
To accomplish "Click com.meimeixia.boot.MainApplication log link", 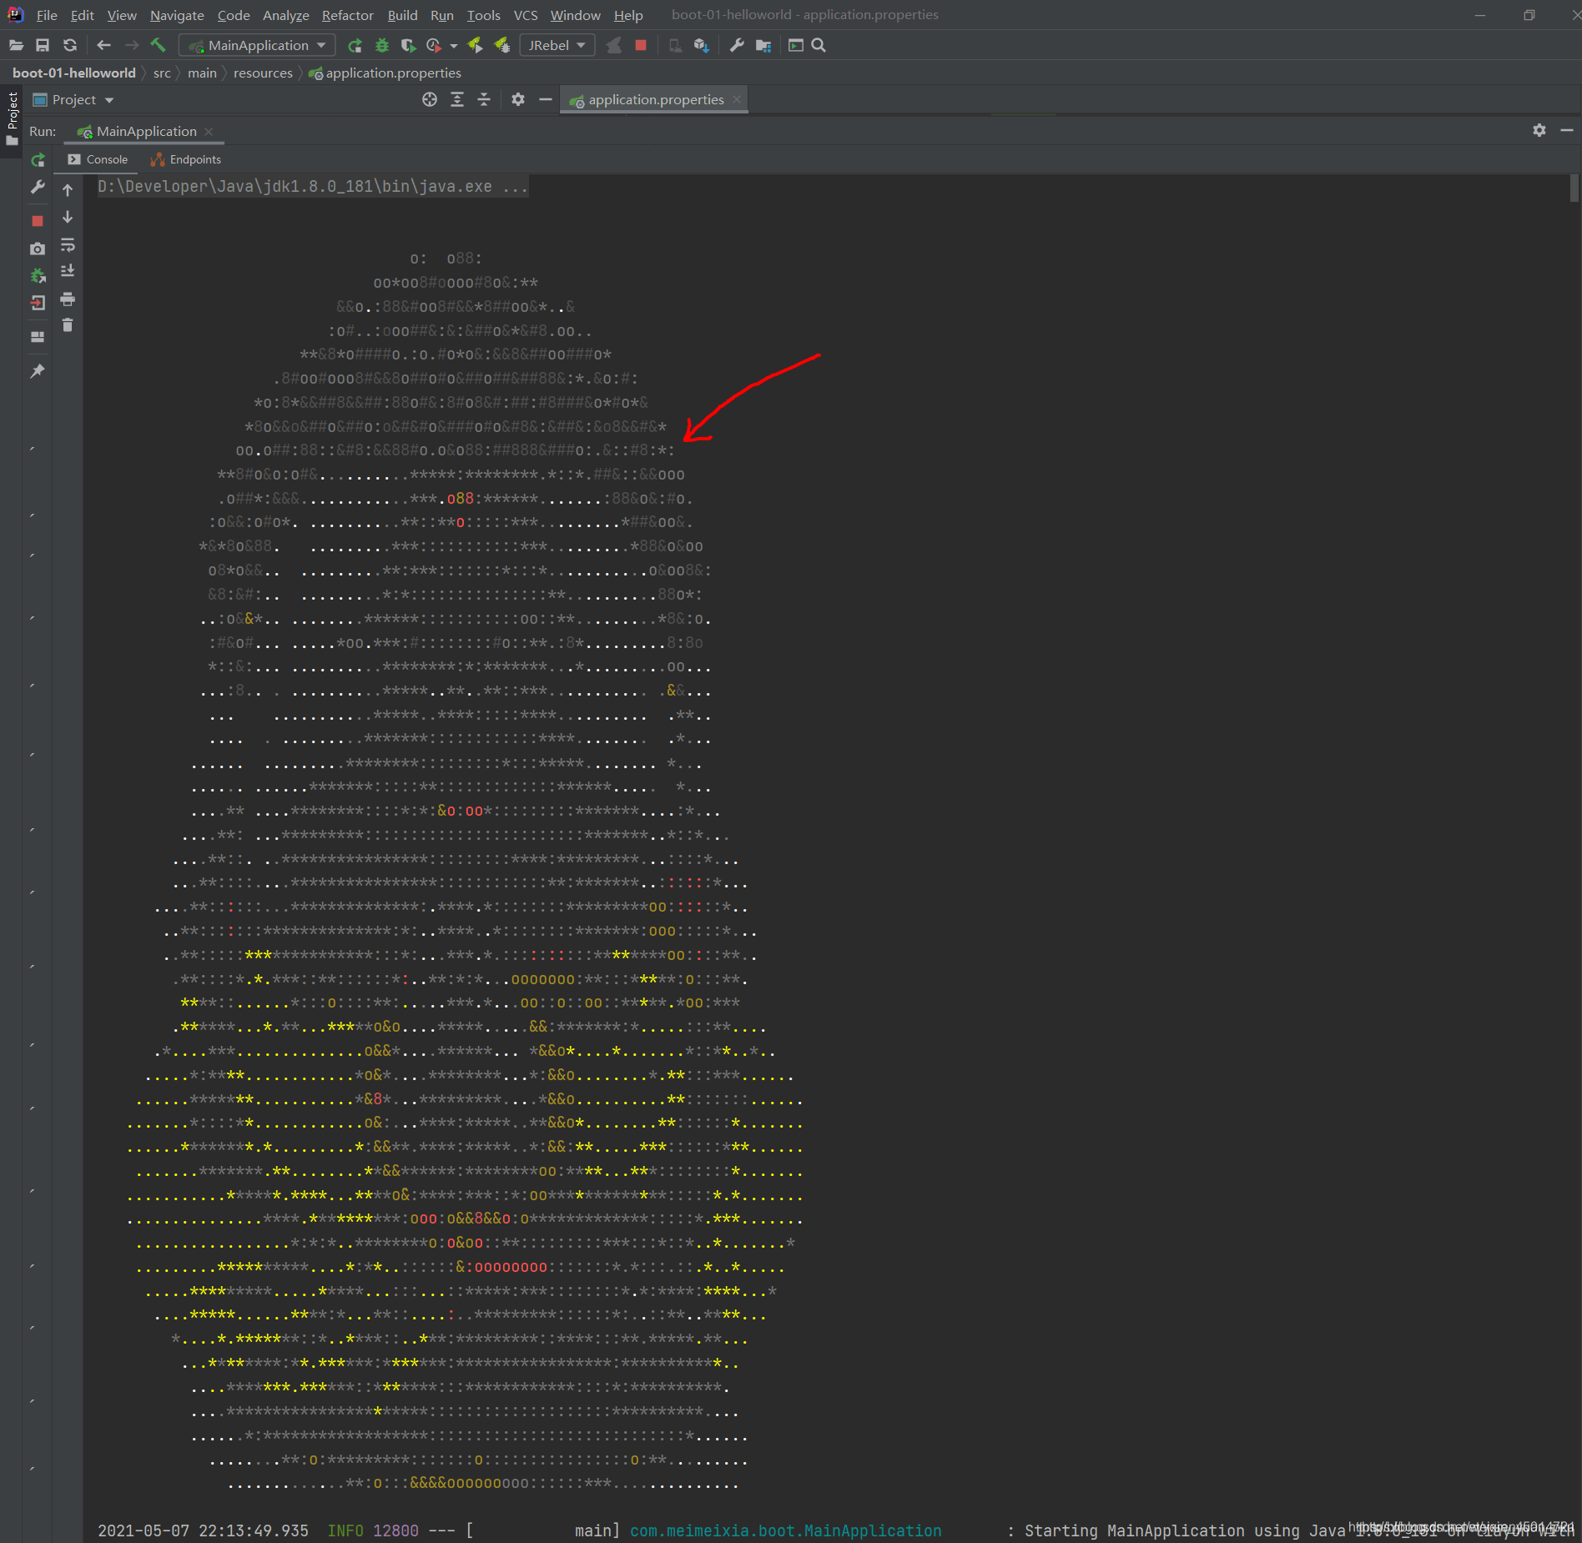I will [x=785, y=1530].
